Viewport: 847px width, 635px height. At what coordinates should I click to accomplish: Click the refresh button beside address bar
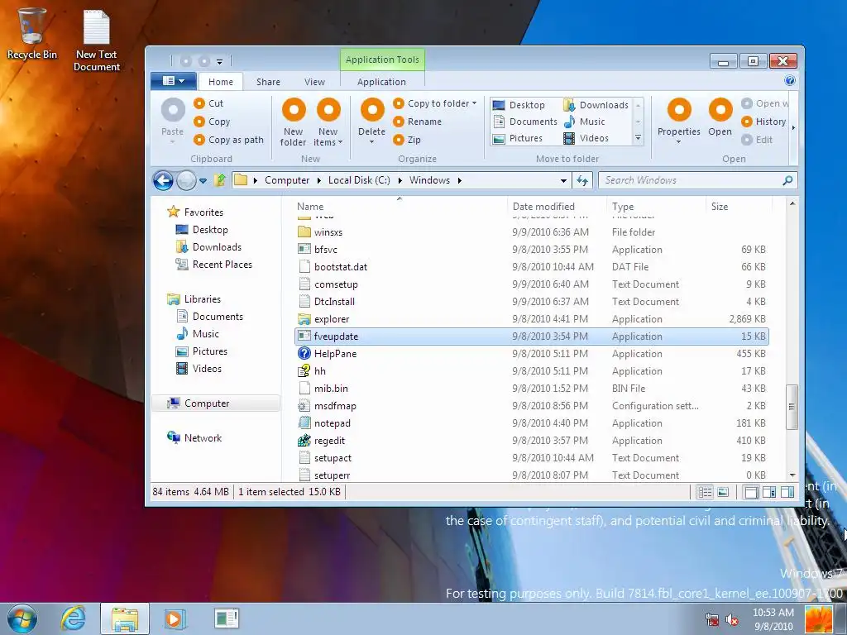(x=582, y=180)
